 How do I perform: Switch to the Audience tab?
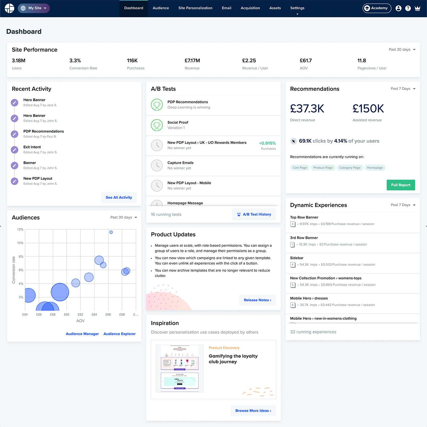click(x=161, y=8)
